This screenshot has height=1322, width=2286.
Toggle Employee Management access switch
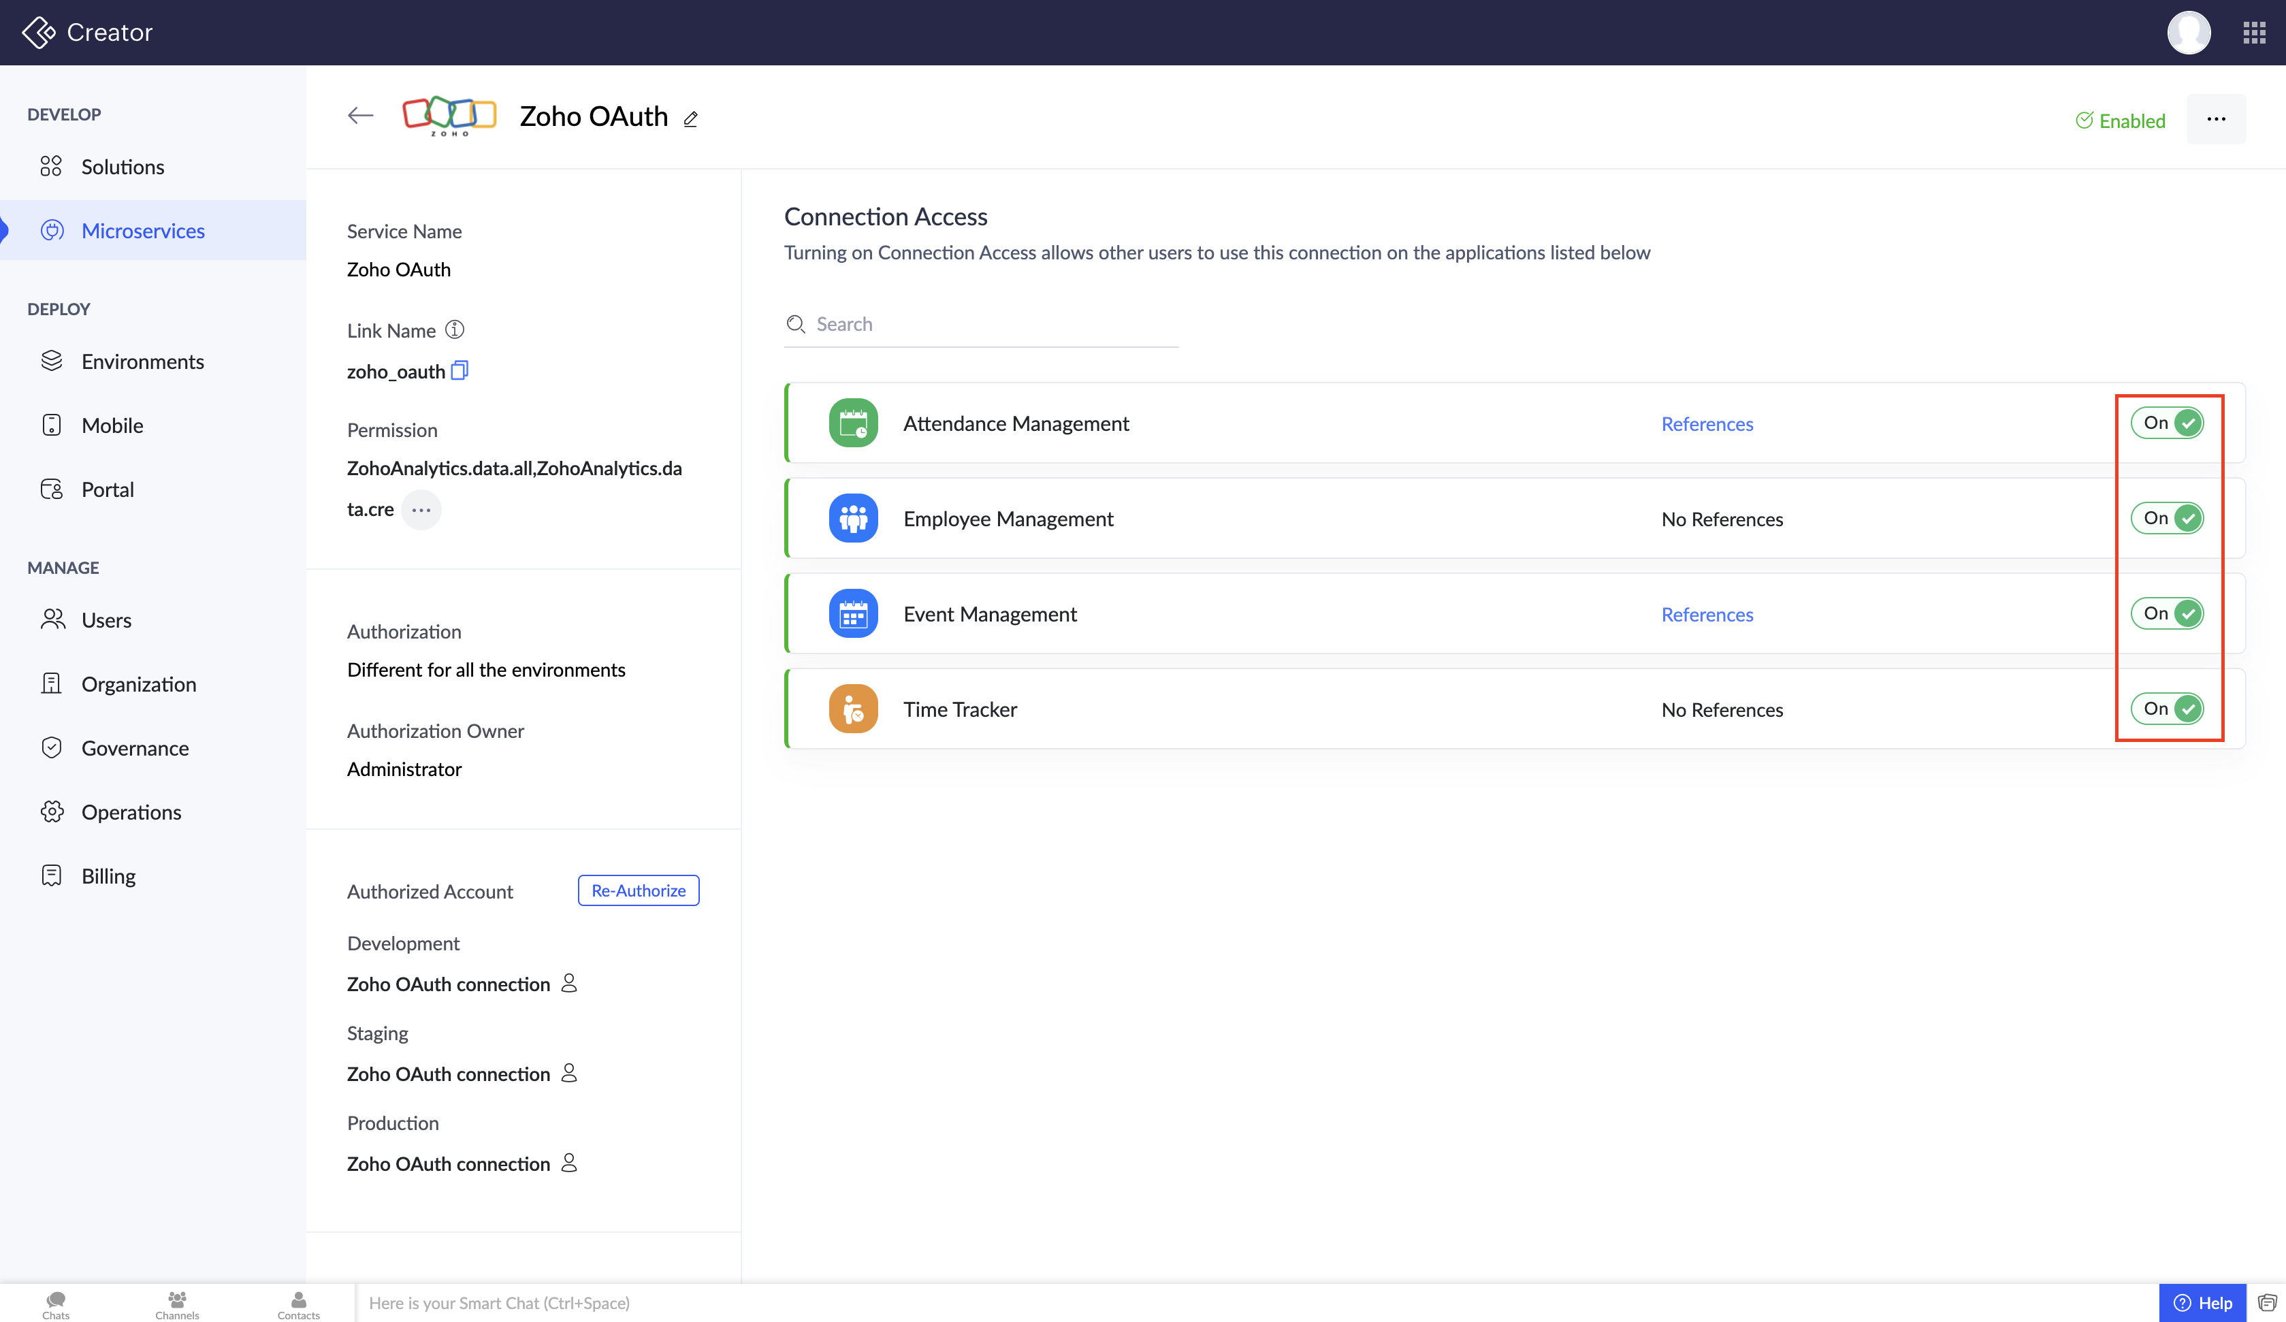click(2167, 518)
